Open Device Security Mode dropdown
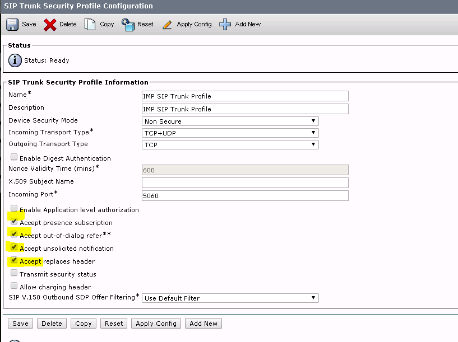 [230, 121]
